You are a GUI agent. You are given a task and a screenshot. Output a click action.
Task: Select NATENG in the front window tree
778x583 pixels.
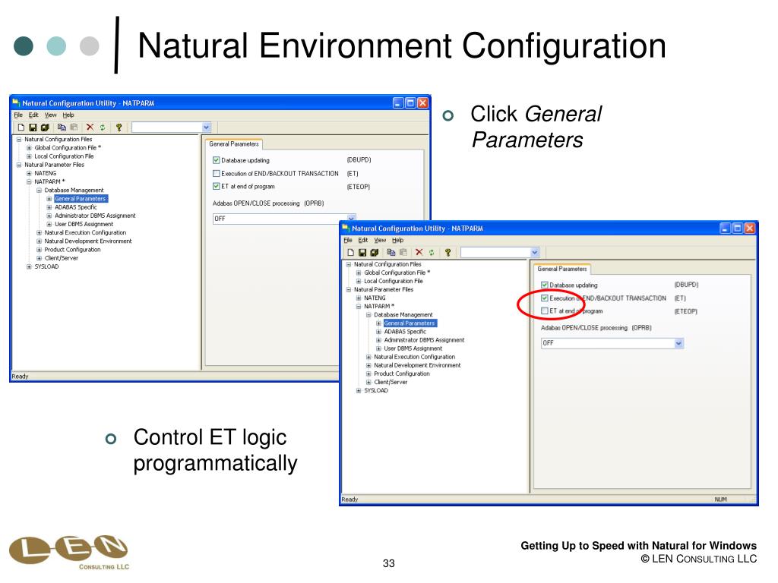375,298
